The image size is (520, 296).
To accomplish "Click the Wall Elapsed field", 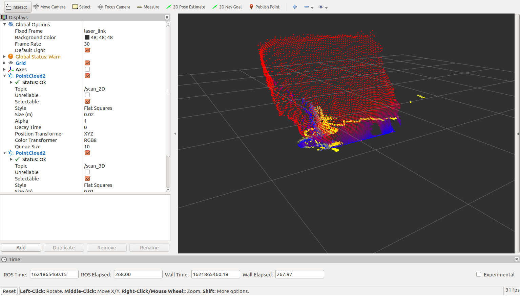I will click(300, 274).
